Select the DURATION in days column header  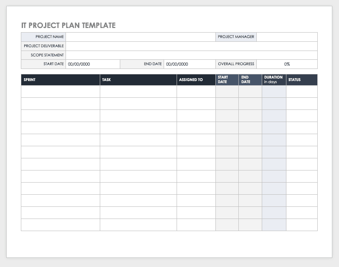[273, 80]
